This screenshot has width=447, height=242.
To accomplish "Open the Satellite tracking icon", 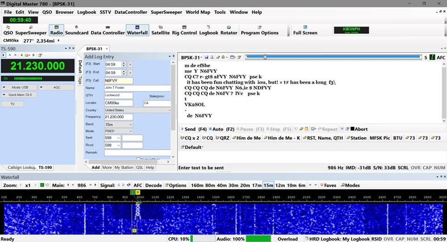I will [160, 30].
